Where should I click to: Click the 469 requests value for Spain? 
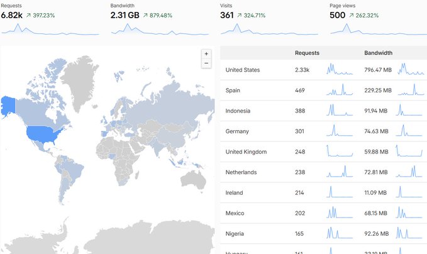tap(300, 91)
